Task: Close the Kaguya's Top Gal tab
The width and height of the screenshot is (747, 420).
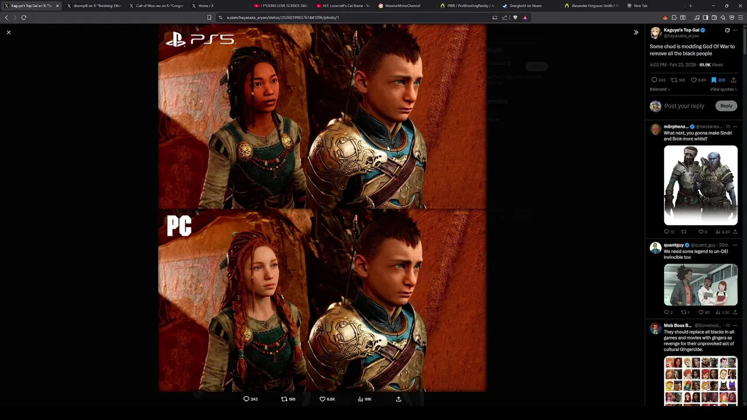Action: click(x=57, y=6)
